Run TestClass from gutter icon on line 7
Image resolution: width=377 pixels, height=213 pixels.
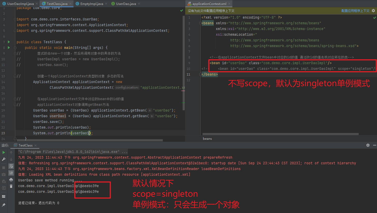click(x=9, y=42)
